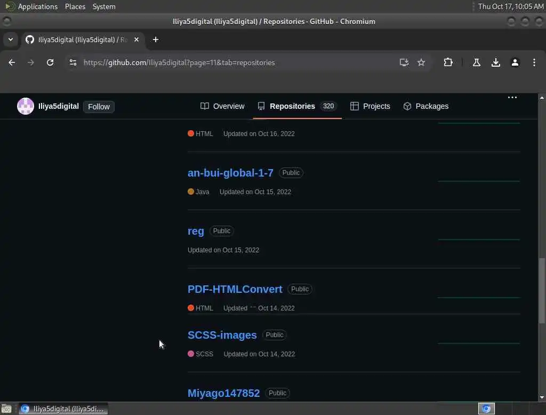Click the SCSS language color dot
The image size is (546, 415).
(x=191, y=354)
